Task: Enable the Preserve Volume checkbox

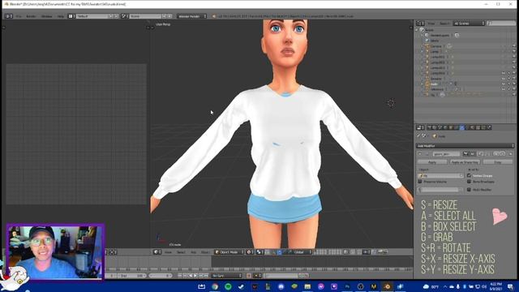Action: click(x=420, y=182)
